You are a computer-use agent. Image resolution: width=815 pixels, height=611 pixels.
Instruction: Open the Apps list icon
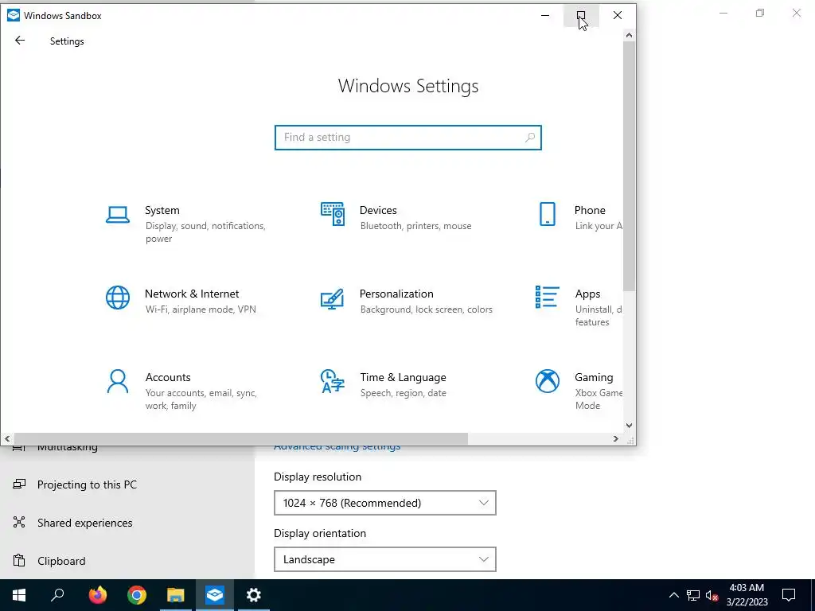(x=548, y=297)
